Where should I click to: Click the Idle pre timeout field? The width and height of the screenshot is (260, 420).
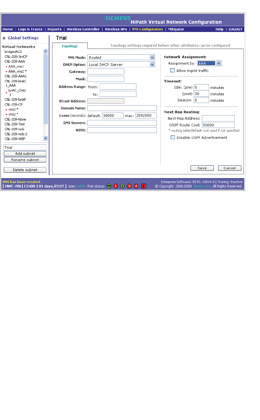[x=201, y=87]
